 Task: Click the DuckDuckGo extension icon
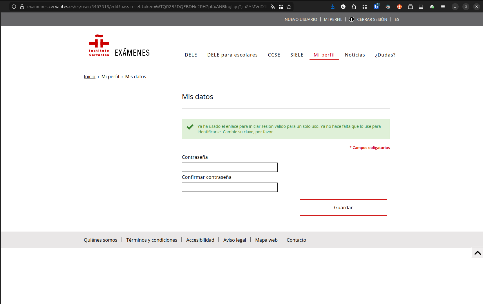[399, 7]
